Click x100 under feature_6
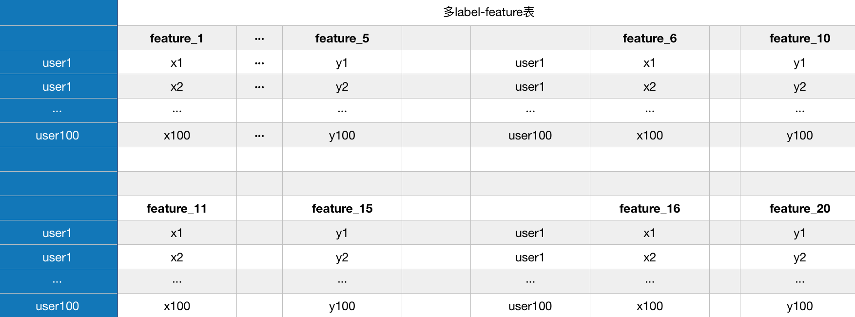Screen dimensions: 855x317 coord(650,135)
